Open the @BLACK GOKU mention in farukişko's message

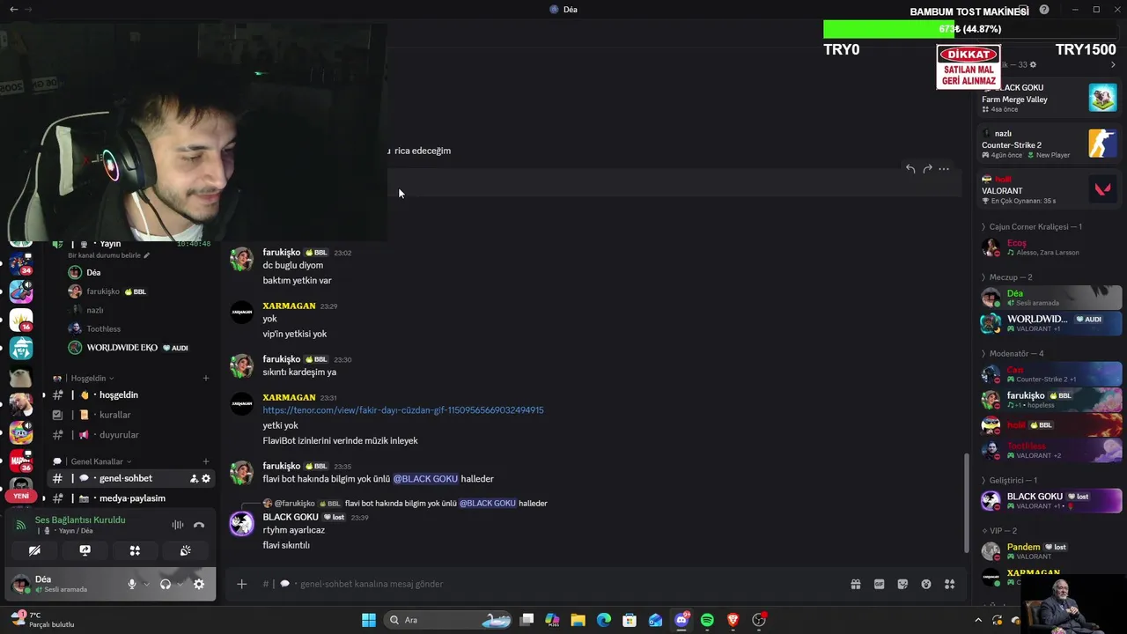(x=425, y=479)
